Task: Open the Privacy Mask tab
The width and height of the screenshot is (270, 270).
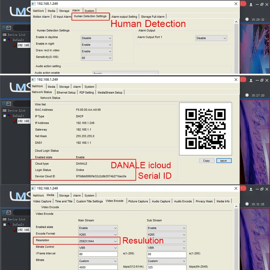Action: click(x=204, y=201)
